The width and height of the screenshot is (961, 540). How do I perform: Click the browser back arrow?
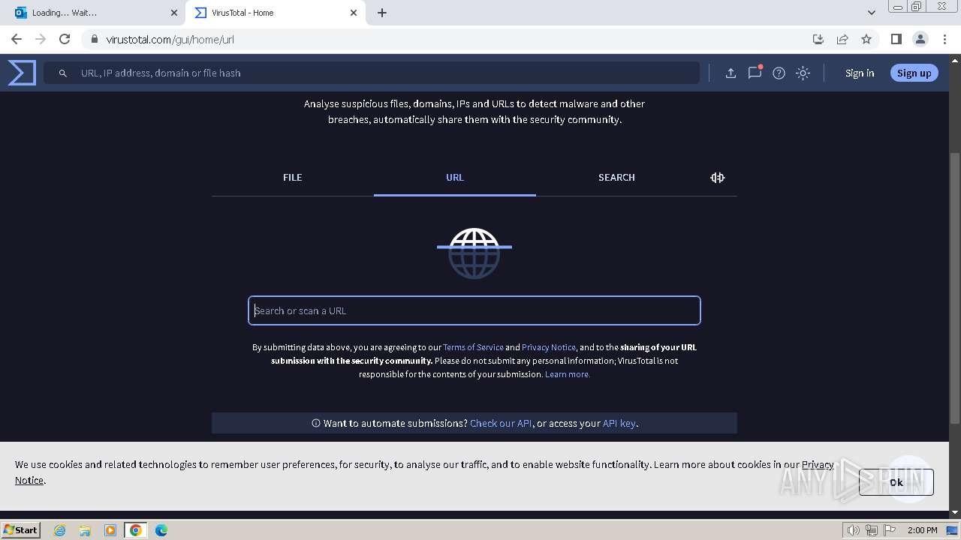pyautogui.click(x=17, y=39)
